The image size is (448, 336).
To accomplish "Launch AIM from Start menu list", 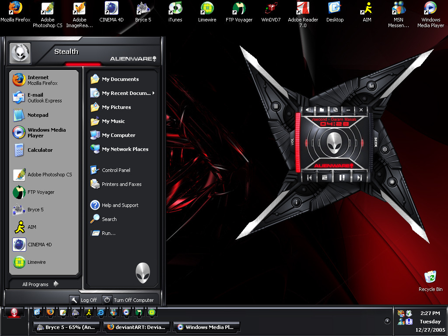I will click(44, 227).
